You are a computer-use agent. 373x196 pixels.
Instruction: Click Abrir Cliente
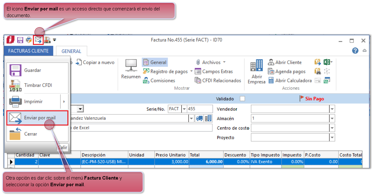[285, 62]
